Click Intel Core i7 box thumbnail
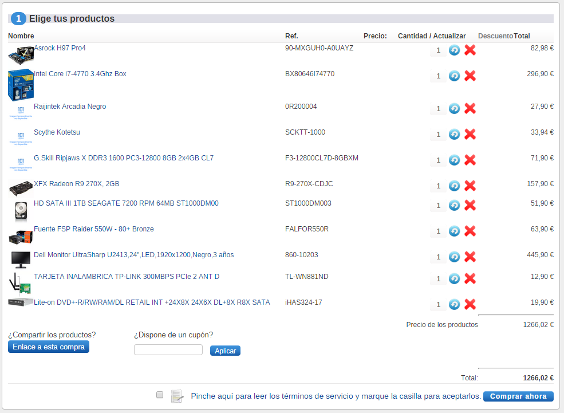 pos(21,85)
